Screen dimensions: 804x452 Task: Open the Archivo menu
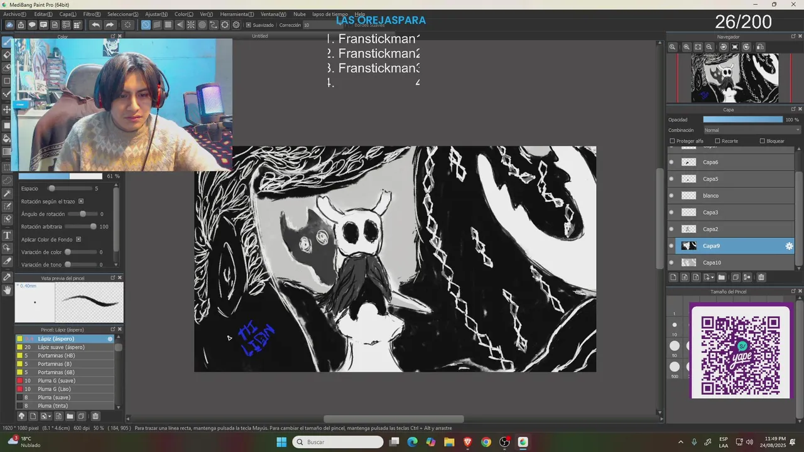pyautogui.click(x=14, y=14)
